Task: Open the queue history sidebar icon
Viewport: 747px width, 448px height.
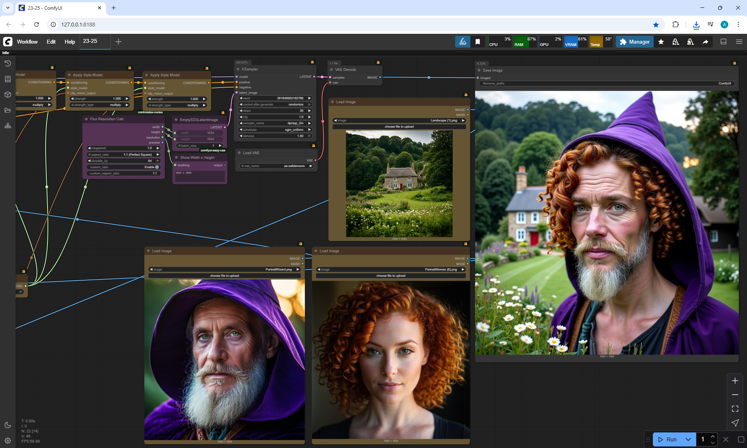Action: coord(7,63)
